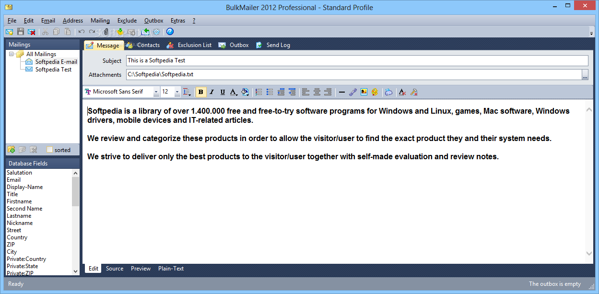Click the paint palette icon
Image resolution: width=599 pixels, height=294 pixels.
point(375,92)
